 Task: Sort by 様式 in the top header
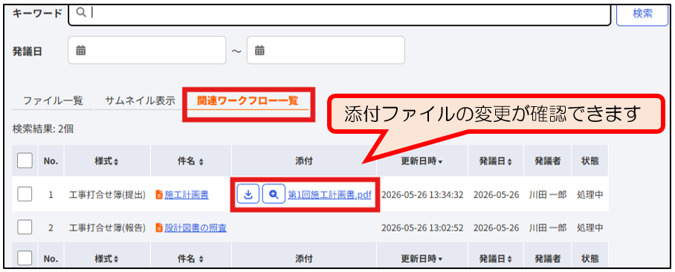(107, 161)
